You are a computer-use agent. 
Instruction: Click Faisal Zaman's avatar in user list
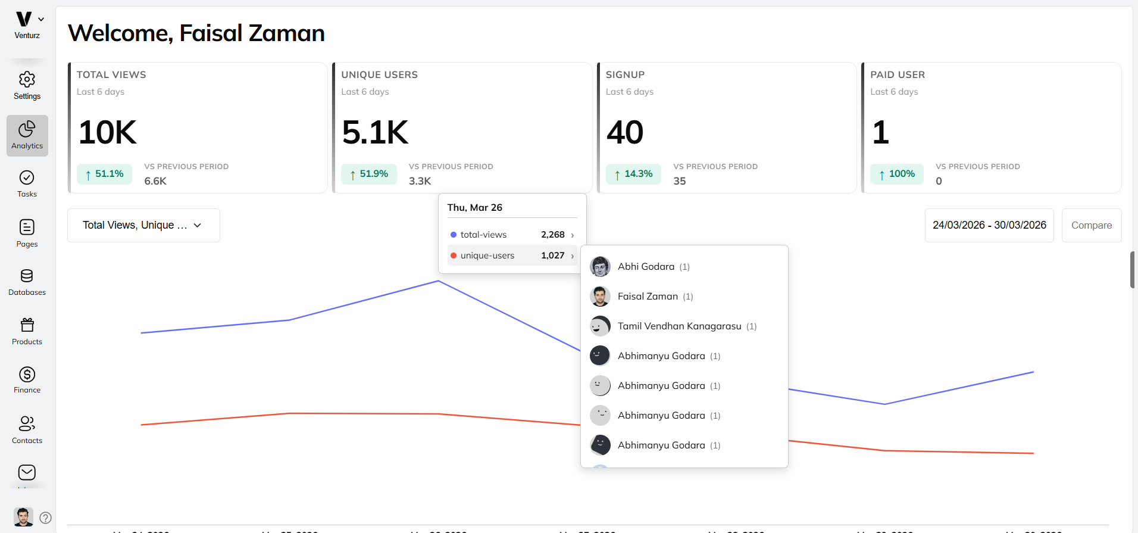point(600,296)
